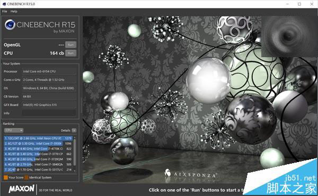
Task: Click the 164 cb CPU score value
Action: point(57,53)
